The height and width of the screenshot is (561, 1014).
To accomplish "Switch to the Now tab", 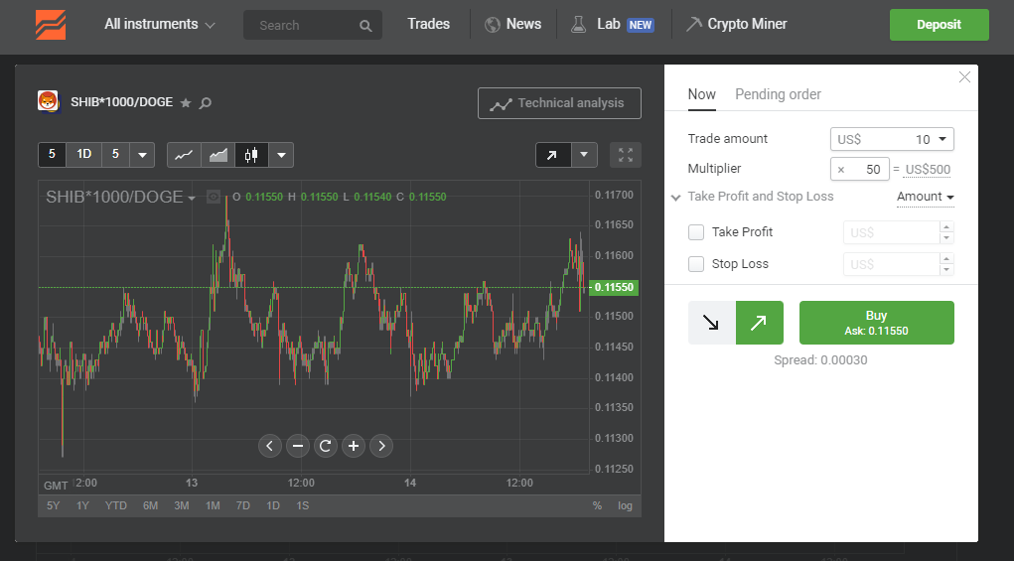I will (701, 94).
